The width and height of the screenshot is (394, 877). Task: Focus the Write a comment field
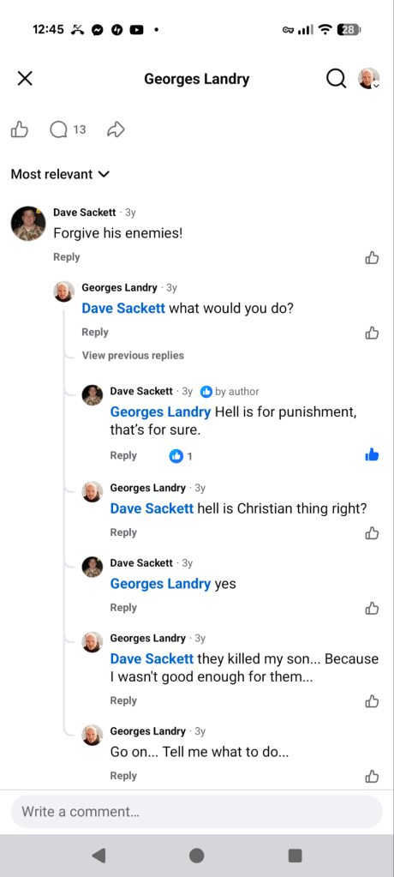[x=197, y=812]
